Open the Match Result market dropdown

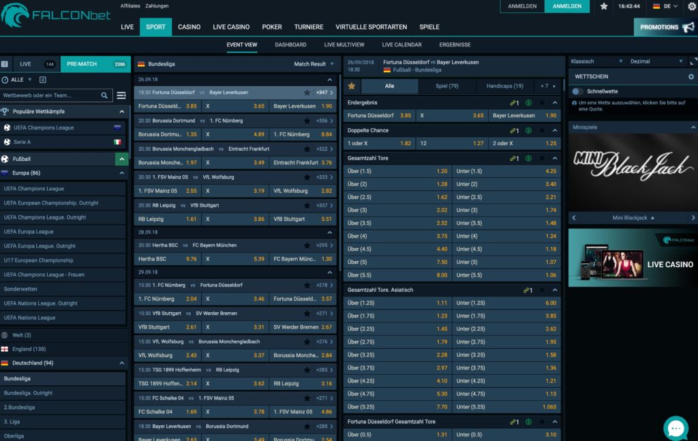[314, 64]
